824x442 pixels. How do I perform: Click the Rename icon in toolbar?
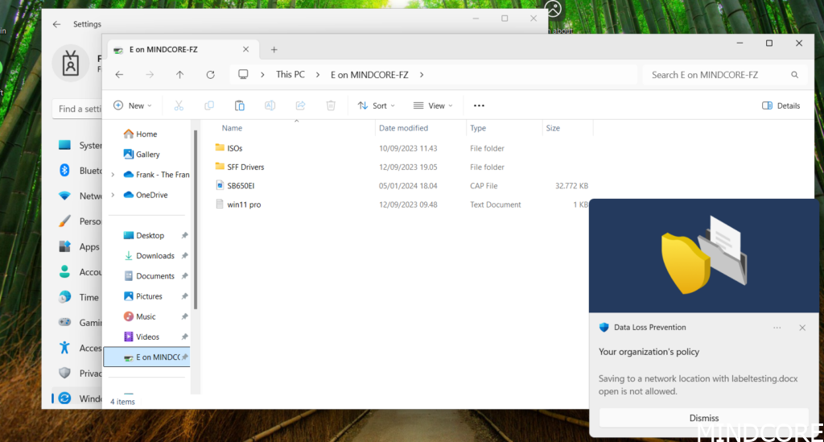tap(270, 105)
